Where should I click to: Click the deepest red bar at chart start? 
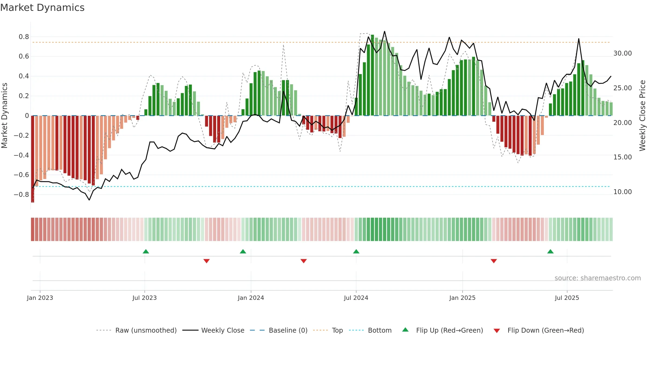click(x=33, y=159)
